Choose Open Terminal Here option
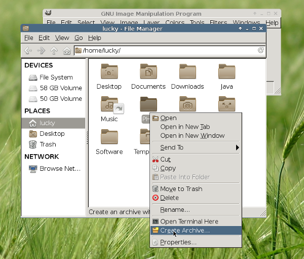This screenshot has height=259, width=304. pyautogui.click(x=189, y=221)
